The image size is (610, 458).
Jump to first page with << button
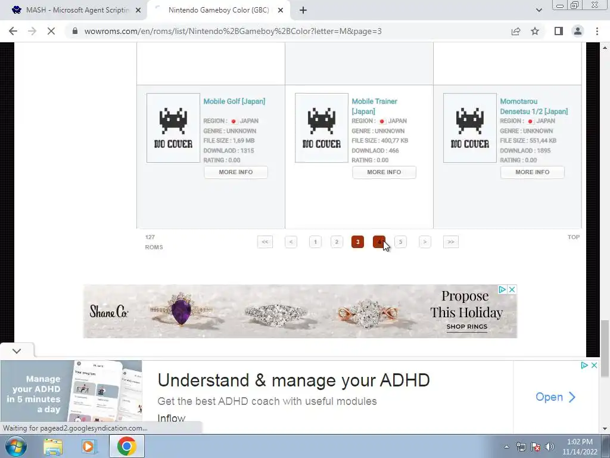tap(265, 242)
